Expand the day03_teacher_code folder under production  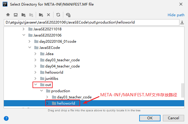click(x=47, y=97)
